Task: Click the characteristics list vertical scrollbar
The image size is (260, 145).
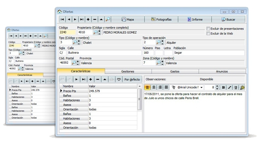Action: (x=139, y=99)
